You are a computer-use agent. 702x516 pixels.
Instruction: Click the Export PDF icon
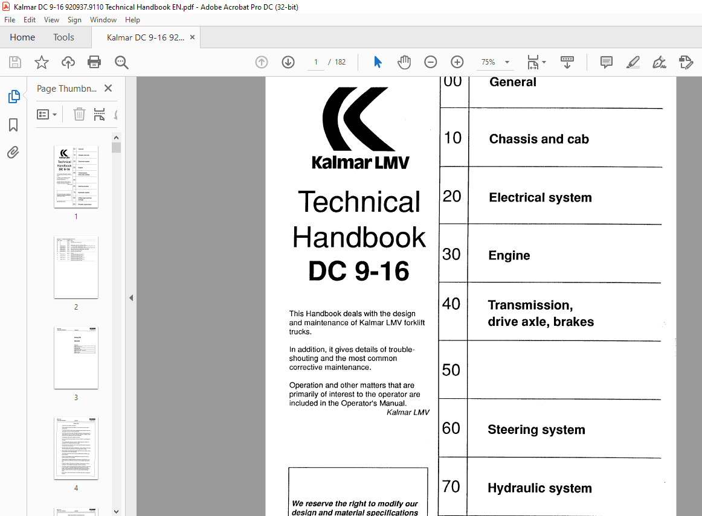[x=686, y=62]
